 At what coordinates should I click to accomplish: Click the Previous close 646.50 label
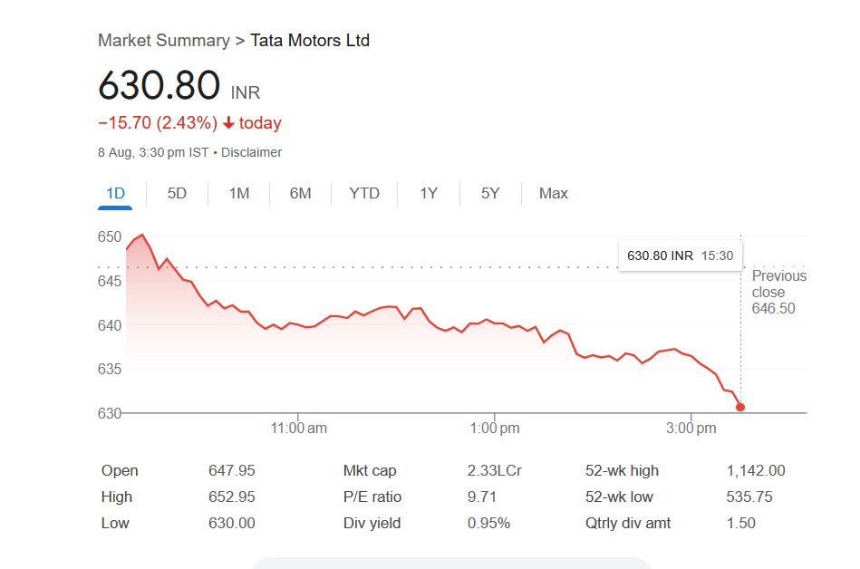(x=778, y=292)
